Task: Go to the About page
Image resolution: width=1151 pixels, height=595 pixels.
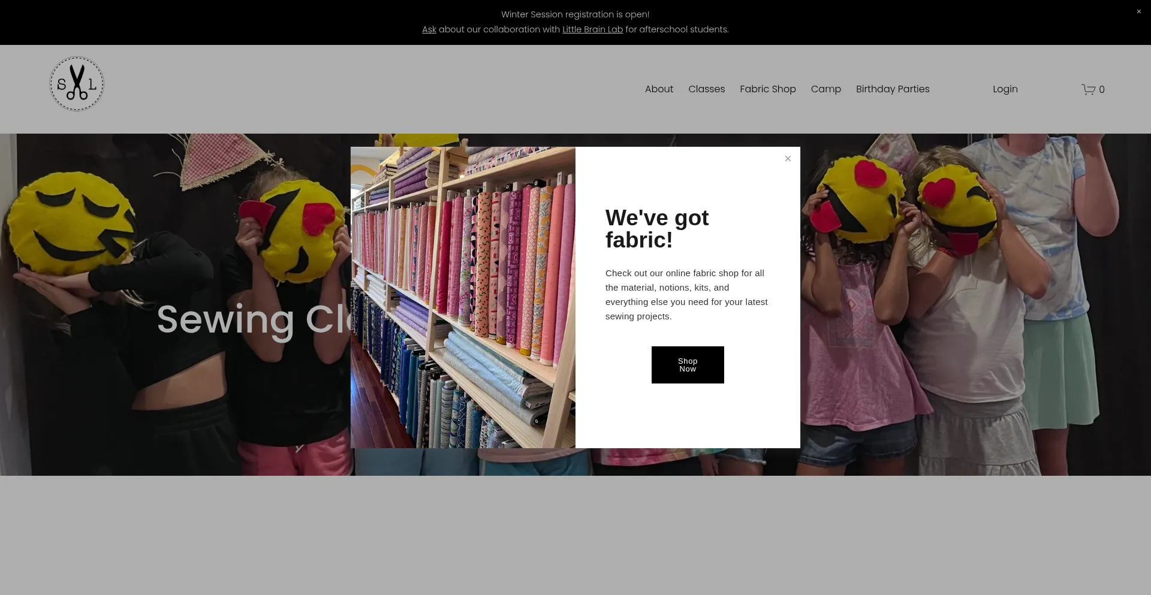Action: pyautogui.click(x=659, y=89)
